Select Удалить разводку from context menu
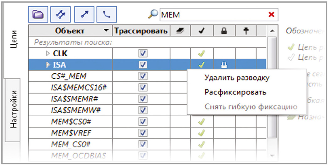This screenshot has width=328, height=165. click(236, 78)
